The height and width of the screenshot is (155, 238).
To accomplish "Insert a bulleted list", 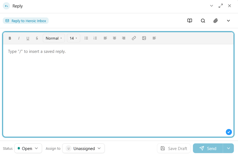I will pyautogui.click(x=86, y=38).
